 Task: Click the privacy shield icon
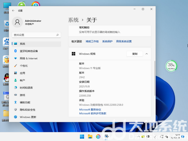(x=15, y=109)
